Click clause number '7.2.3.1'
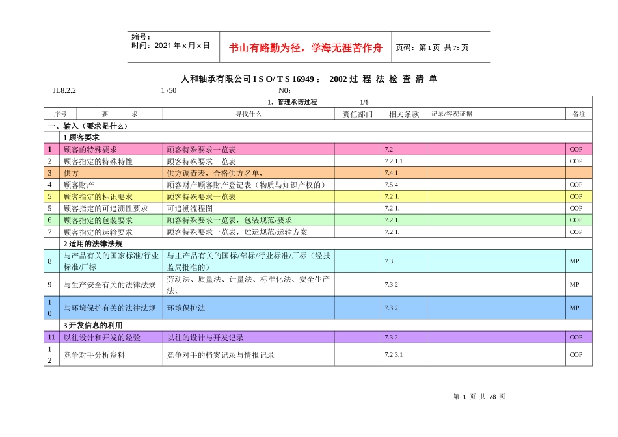 point(394,355)
